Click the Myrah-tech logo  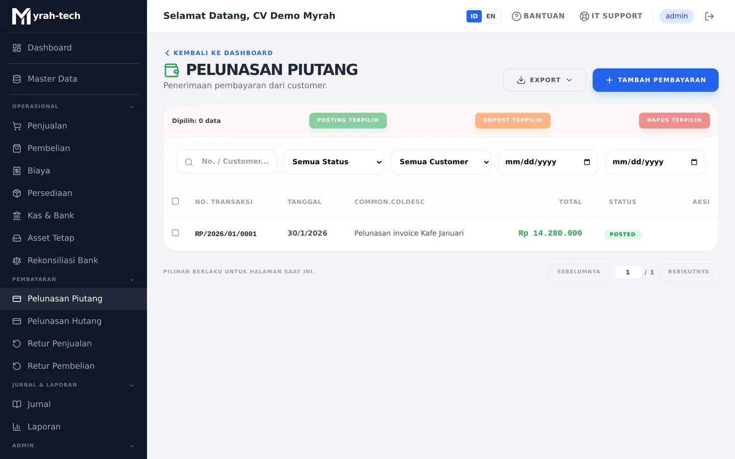pos(46,16)
